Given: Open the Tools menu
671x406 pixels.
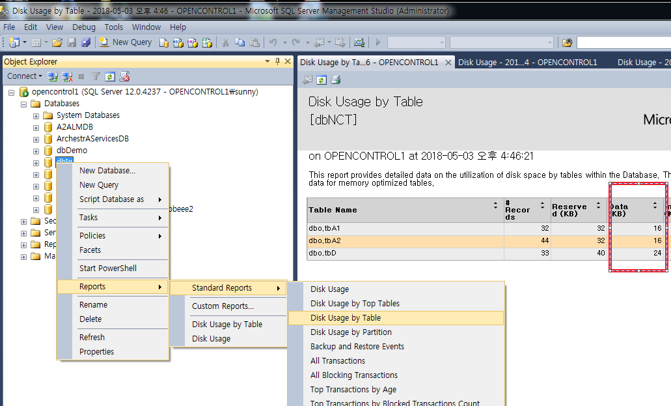Looking at the screenshot, I should pyautogui.click(x=114, y=27).
